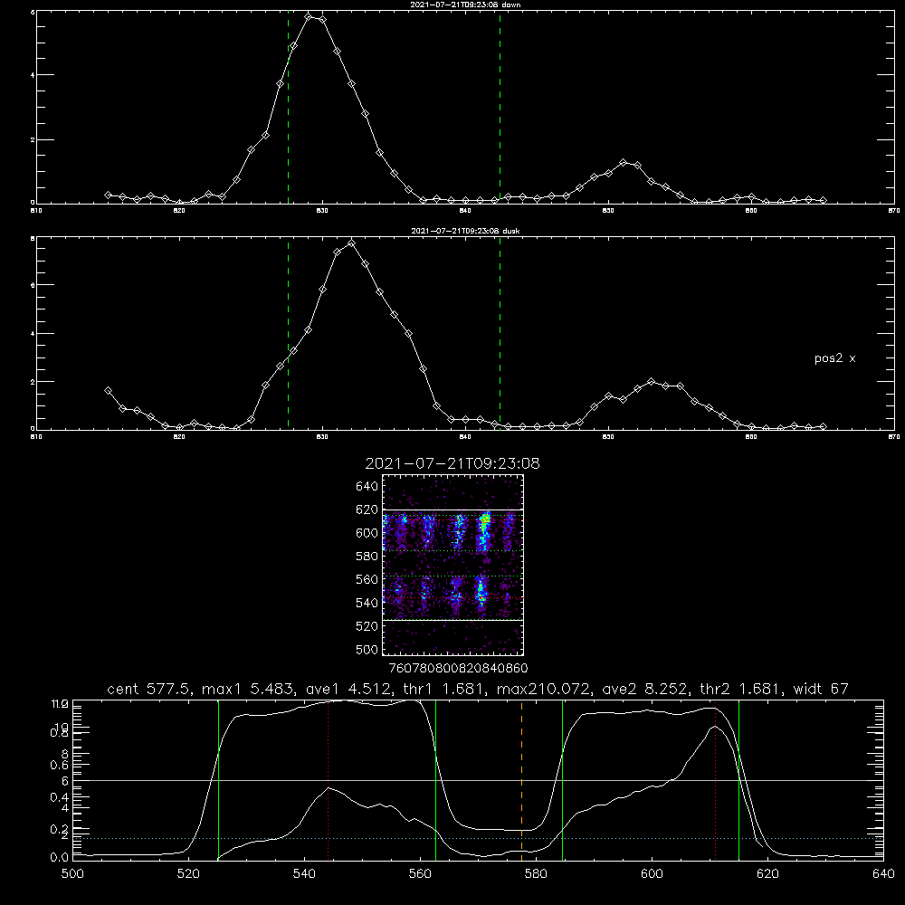Viewport: 905px width, 905px height.
Task: Click the 540 y-axis label of image panel
Action: coord(367,603)
